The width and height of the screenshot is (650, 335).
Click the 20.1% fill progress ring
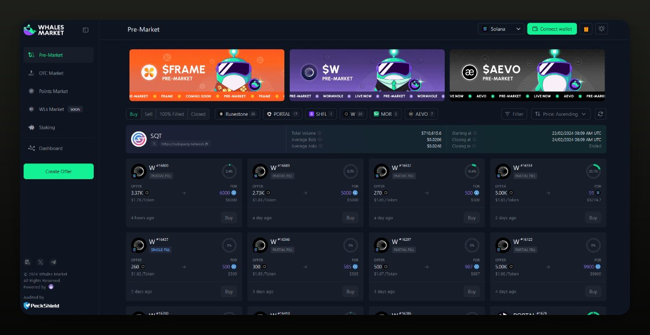tap(593, 171)
